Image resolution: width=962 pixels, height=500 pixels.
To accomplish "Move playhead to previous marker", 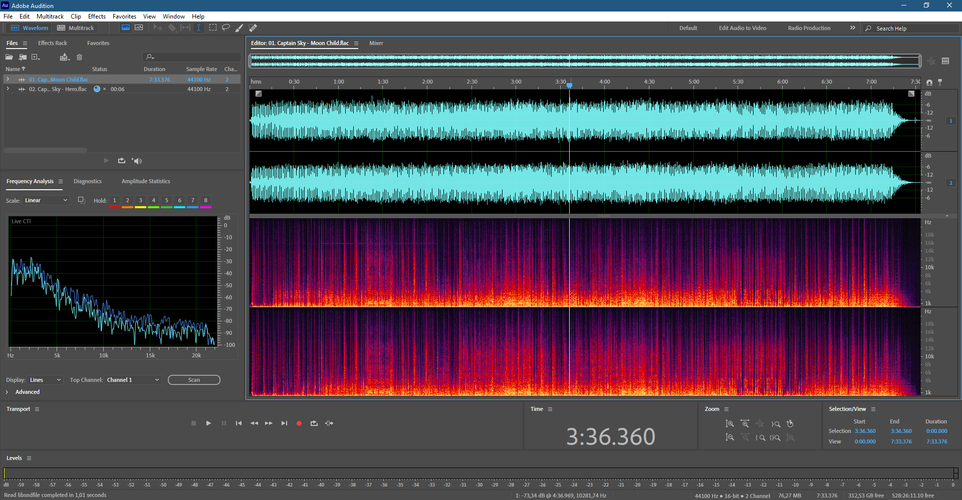I will coord(238,423).
